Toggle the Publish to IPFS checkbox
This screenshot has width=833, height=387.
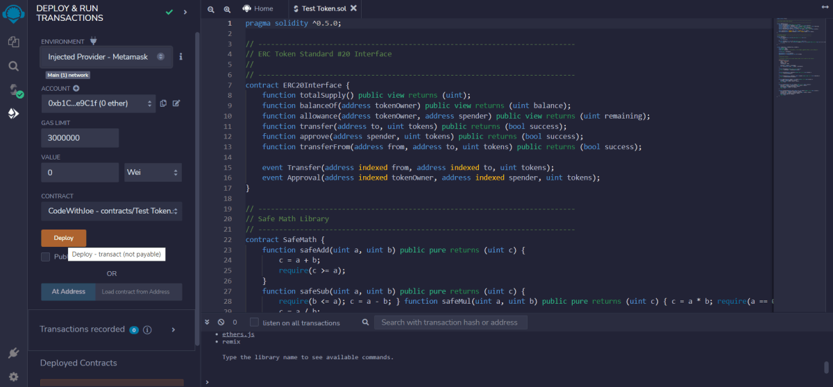point(46,257)
